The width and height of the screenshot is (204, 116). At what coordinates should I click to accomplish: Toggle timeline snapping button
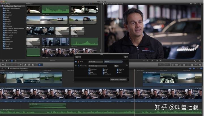(201, 68)
